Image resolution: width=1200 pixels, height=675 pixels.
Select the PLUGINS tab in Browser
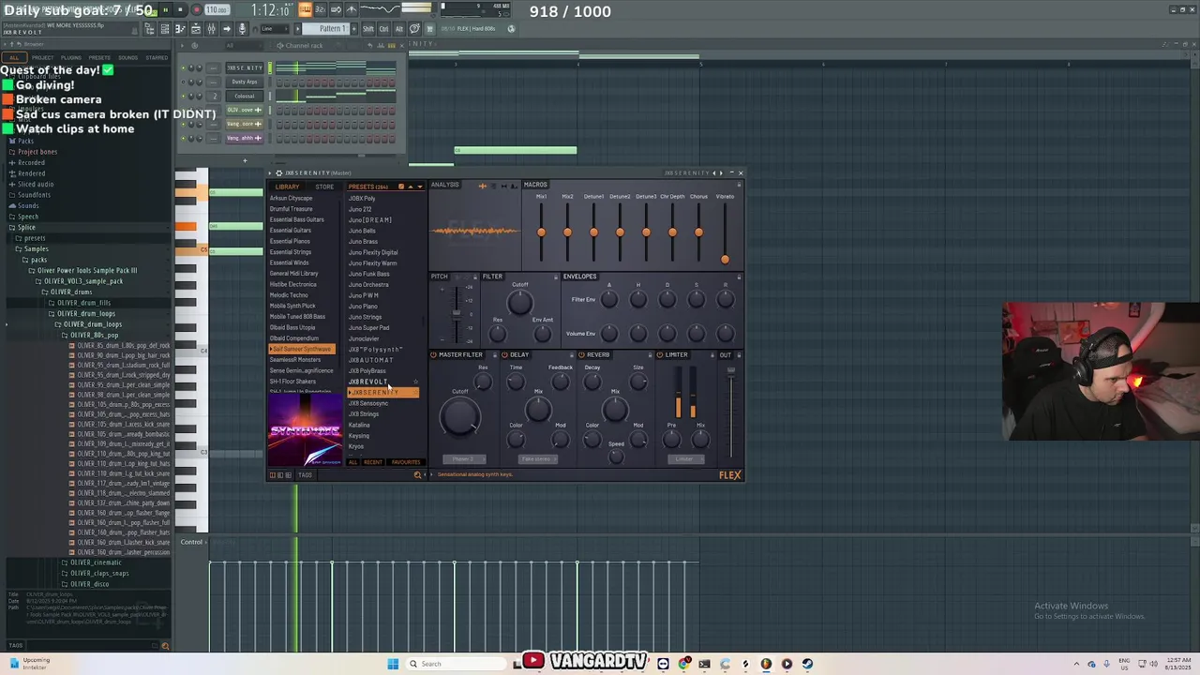[71, 57]
